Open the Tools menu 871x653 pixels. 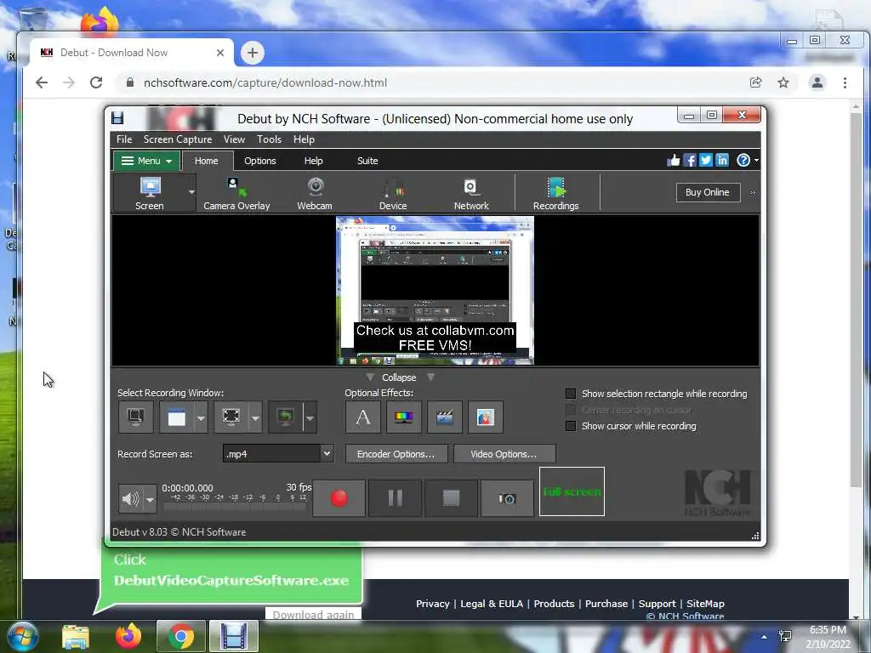269,139
